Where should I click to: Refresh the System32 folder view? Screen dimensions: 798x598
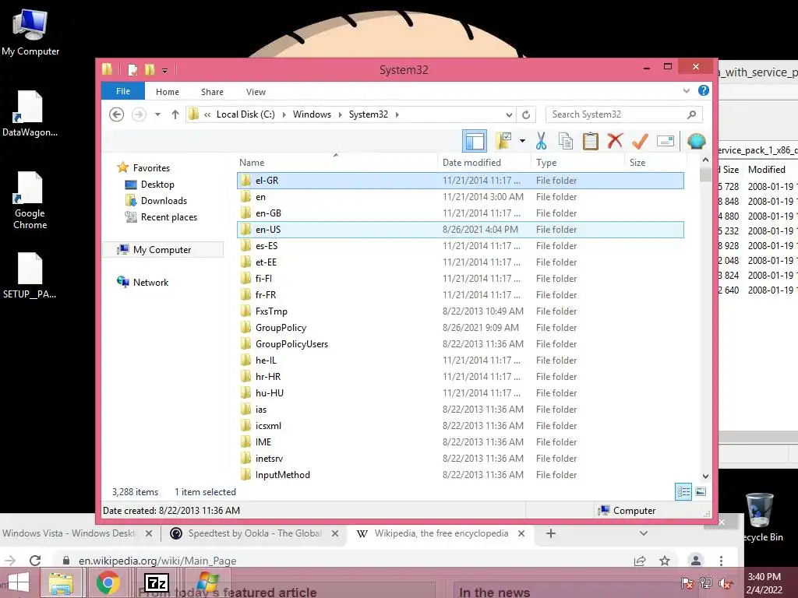click(526, 114)
